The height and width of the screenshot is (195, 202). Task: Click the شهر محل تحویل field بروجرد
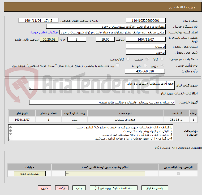coord(145,53)
